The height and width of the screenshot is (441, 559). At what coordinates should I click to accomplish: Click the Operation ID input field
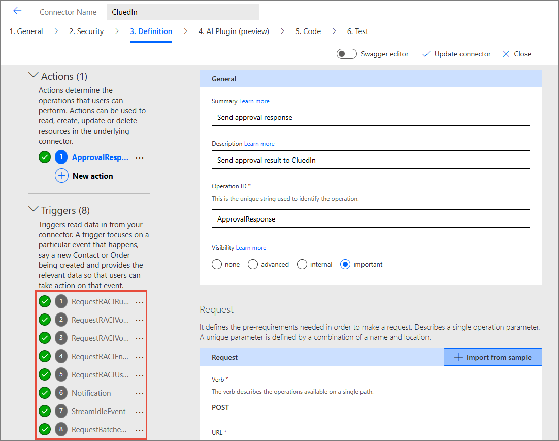pos(371,218)
